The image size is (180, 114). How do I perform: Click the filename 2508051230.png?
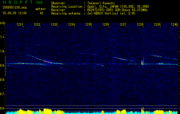(x=15, y=8)
